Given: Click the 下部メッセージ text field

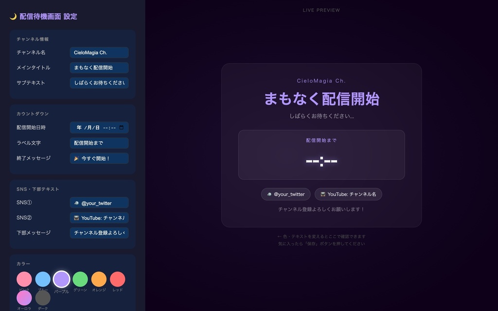Looking at the screenshot, I should 99,233.
